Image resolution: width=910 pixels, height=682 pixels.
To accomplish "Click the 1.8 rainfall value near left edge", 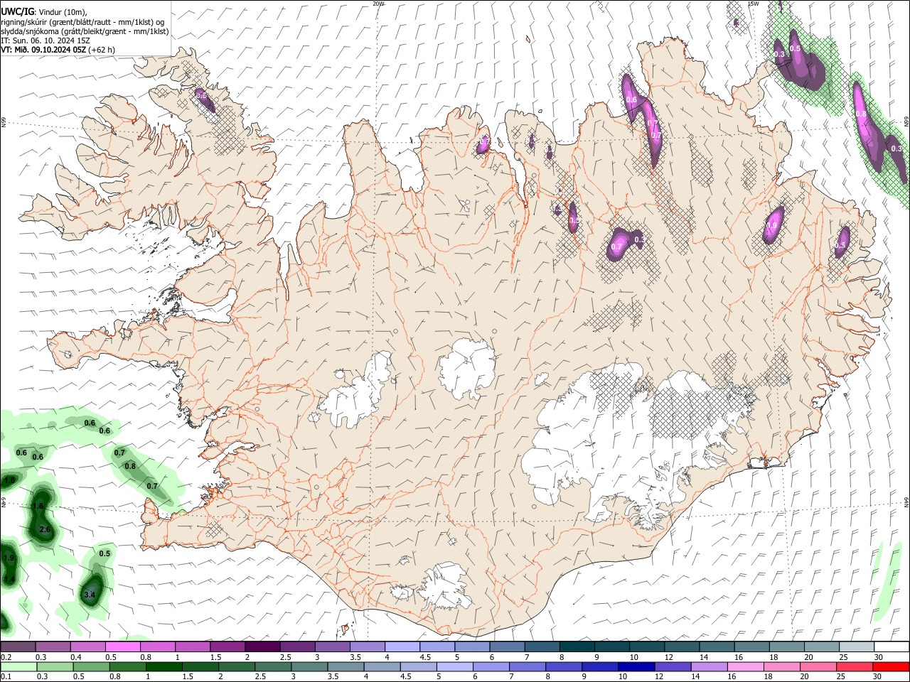I will pyautogui.click(x=9, y=480).
